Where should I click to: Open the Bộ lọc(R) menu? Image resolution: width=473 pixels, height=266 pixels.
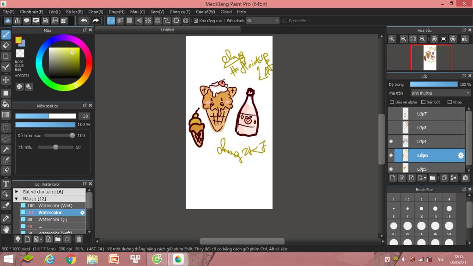(74, 12)
